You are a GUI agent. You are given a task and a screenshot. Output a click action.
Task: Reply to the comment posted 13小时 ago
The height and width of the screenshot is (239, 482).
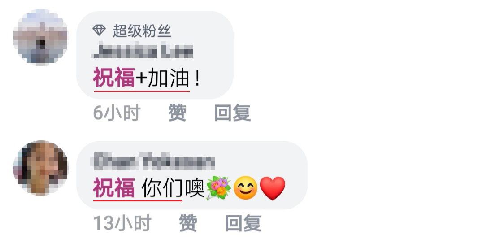pos(243,223)
